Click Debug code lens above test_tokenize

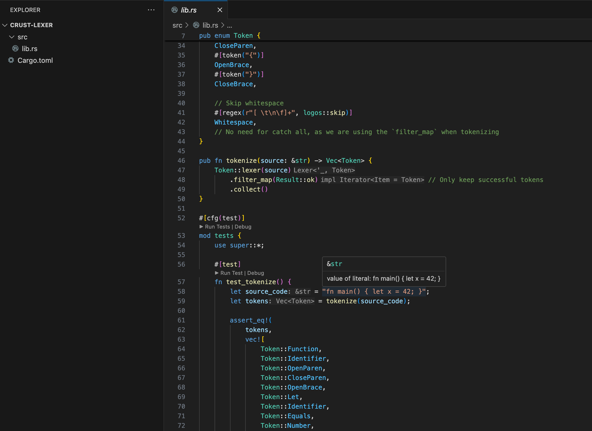256,273
